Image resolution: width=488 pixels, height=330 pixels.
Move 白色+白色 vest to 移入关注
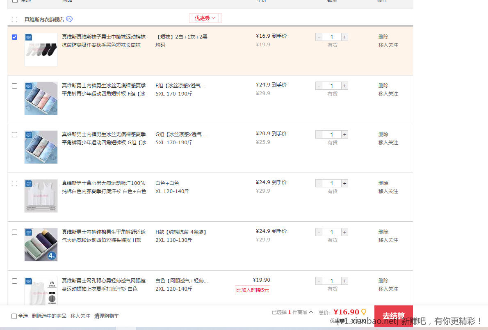[388, 191]
